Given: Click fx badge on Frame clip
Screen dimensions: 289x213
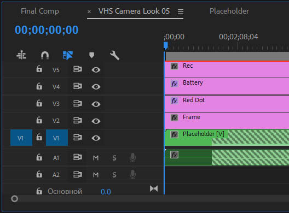Looking at the screenshot, I should click(x=174, y=118).
